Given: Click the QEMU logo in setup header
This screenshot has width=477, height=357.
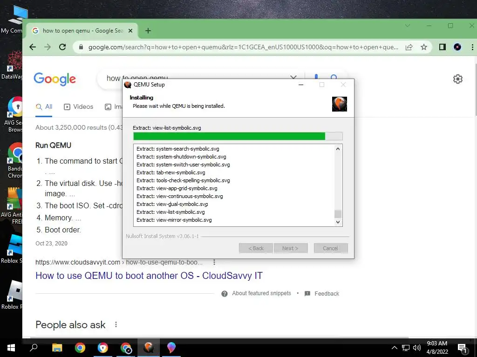Looking at the screenshot, I should 340,104.
